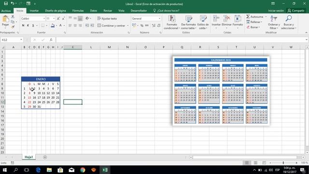
Task: Align text to middle vertically
Action: [x=75, y=18]
